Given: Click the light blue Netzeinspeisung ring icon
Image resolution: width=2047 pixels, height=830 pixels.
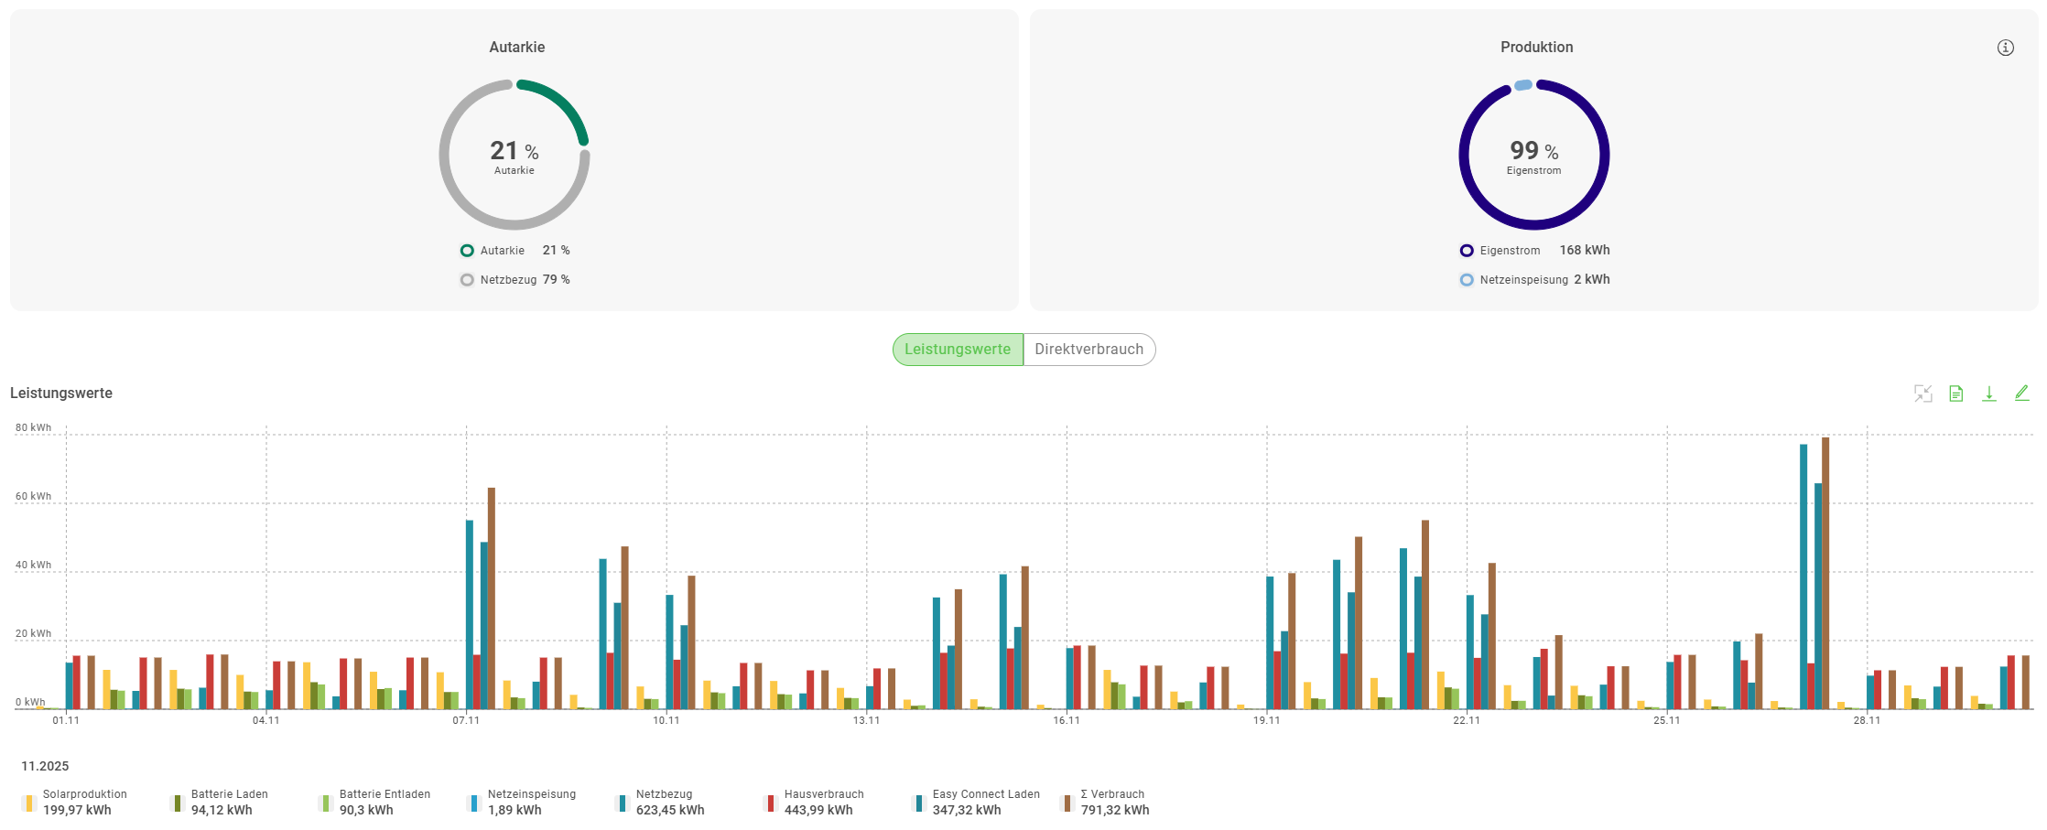Looking at the screenshot, I should (x=1467, y=280).
